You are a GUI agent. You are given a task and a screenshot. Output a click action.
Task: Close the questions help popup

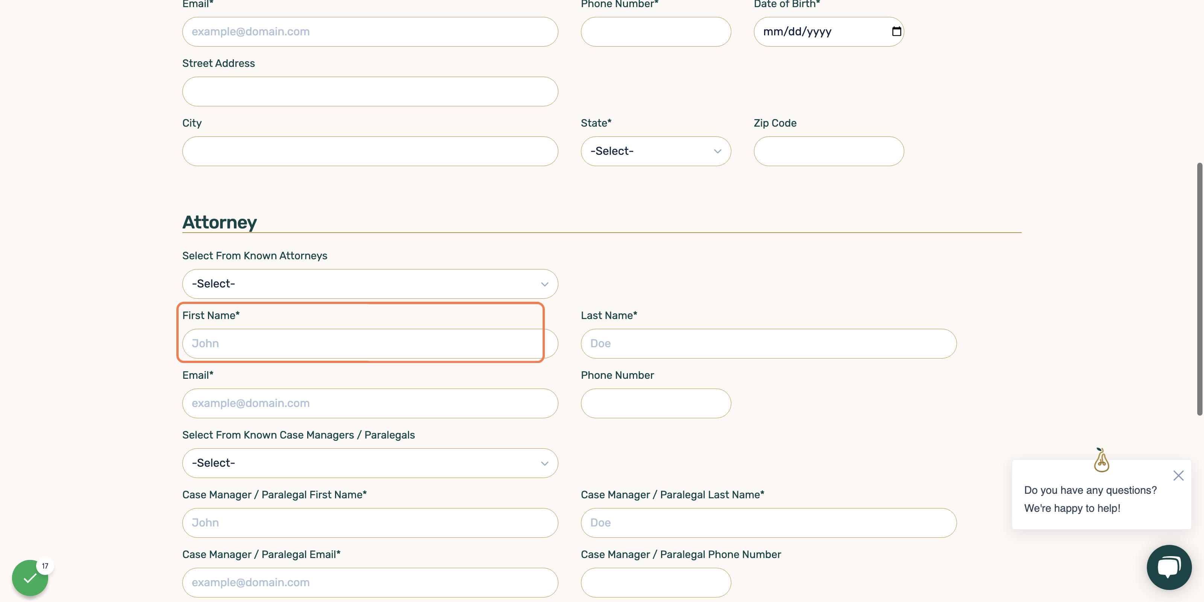1178,475
